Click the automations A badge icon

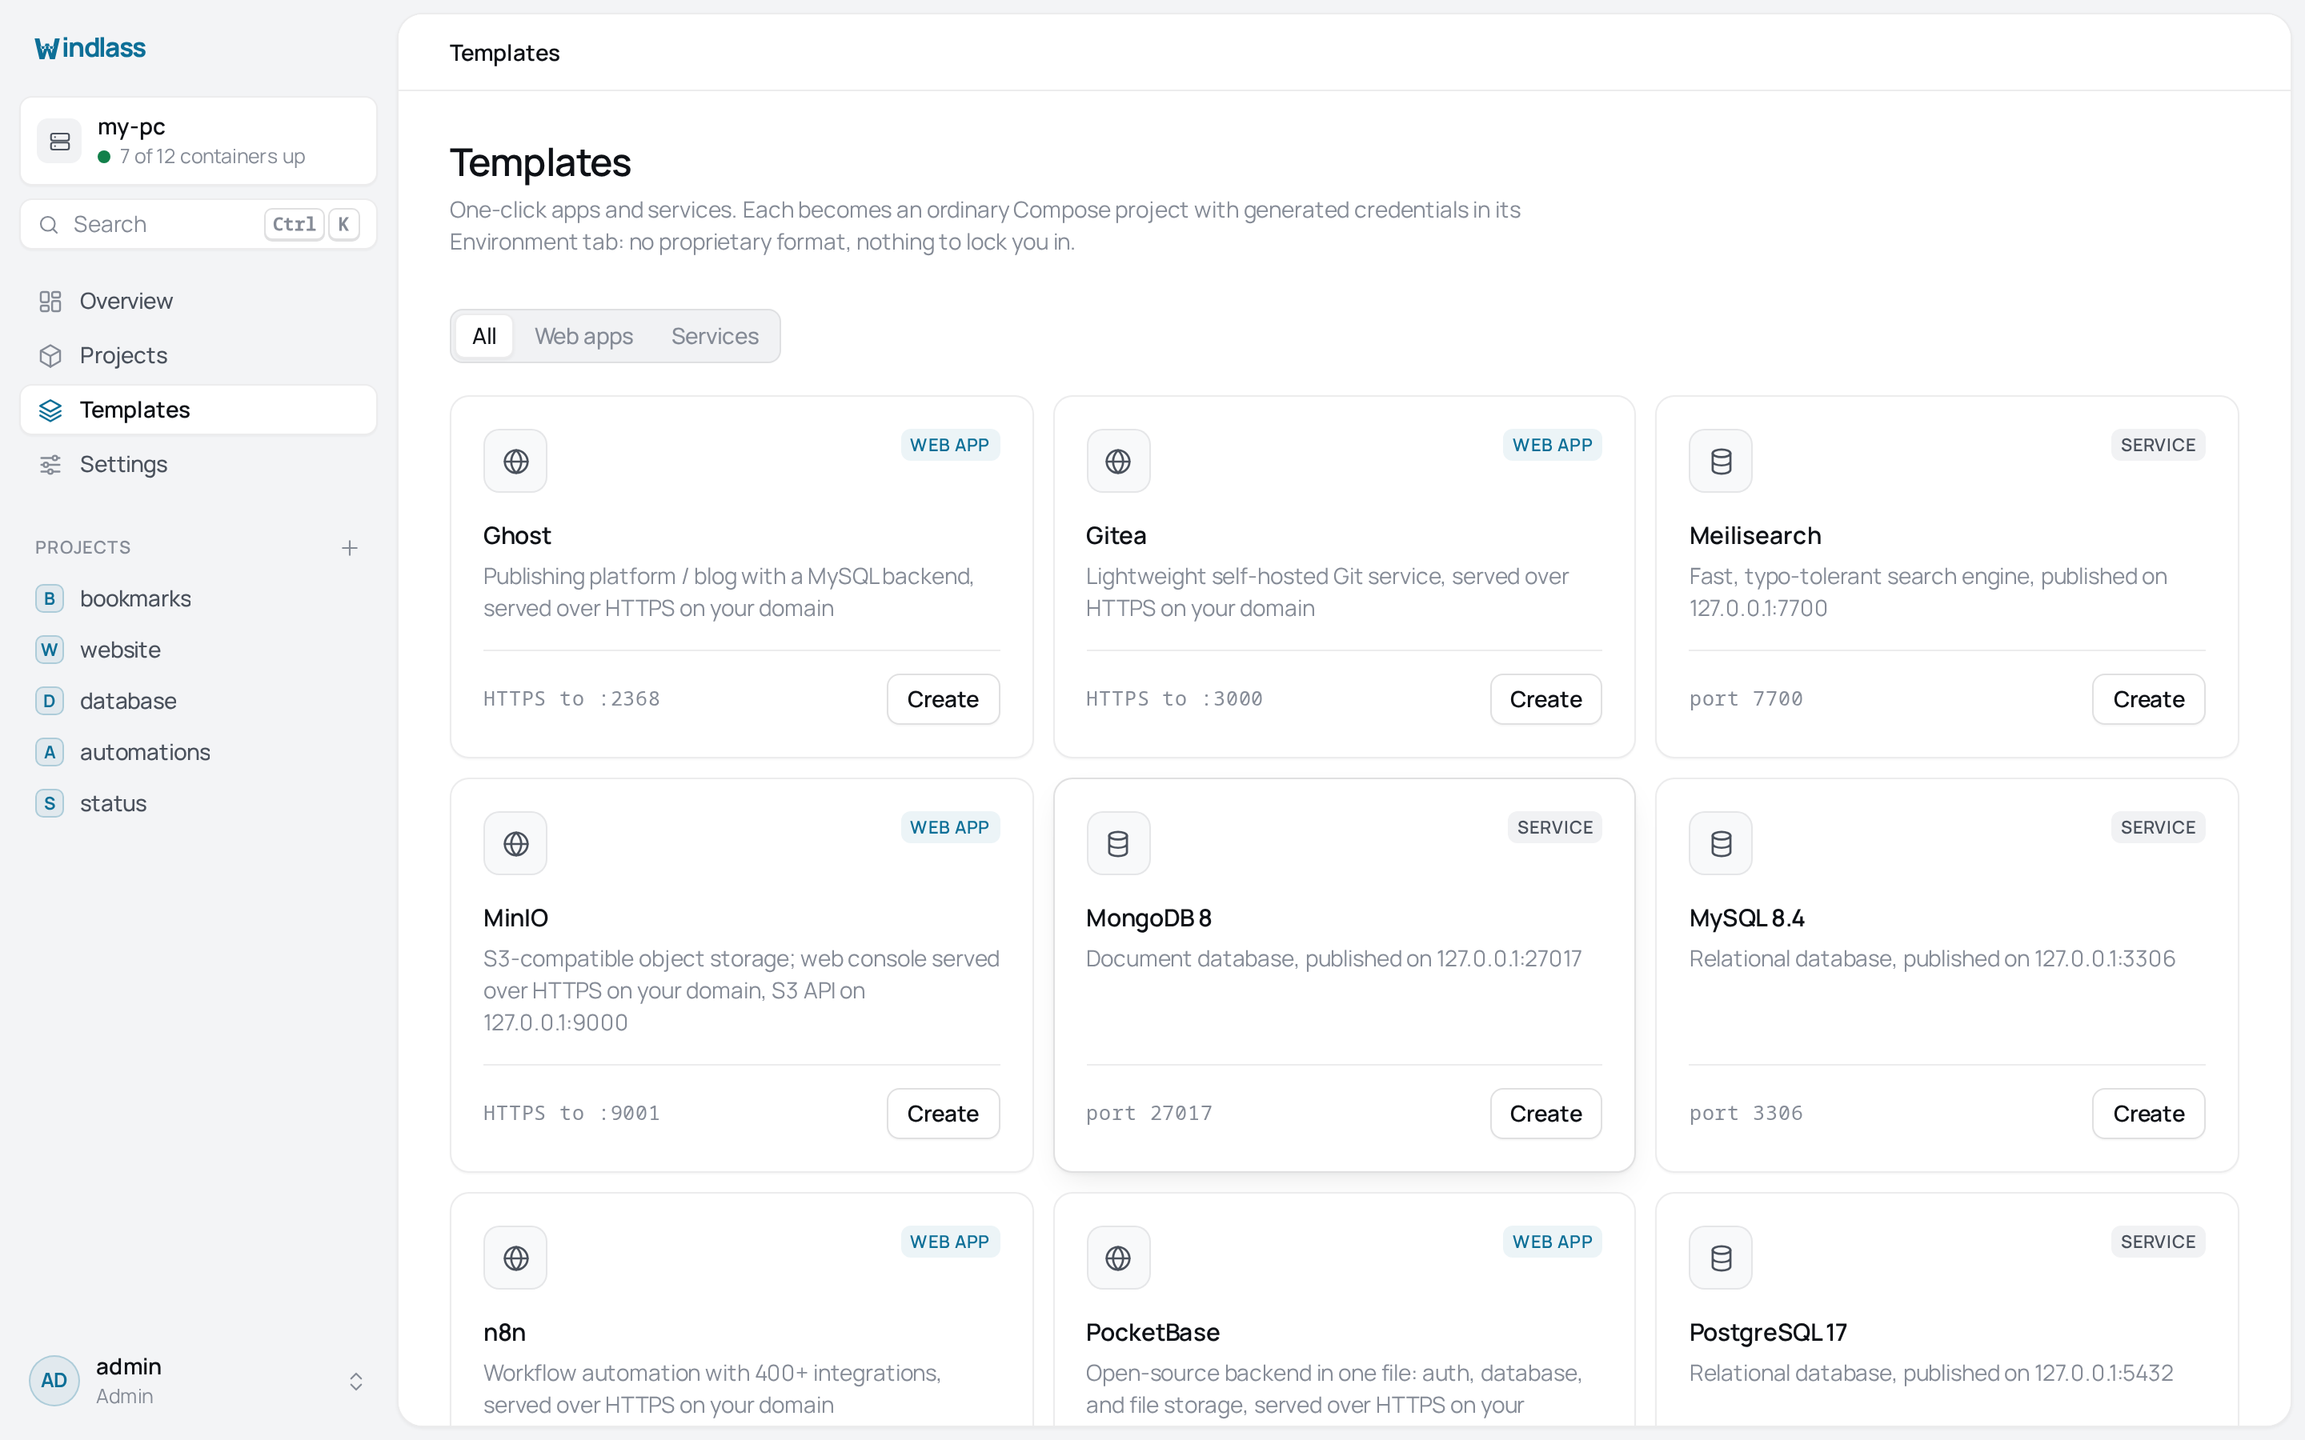tap(50, 752)
